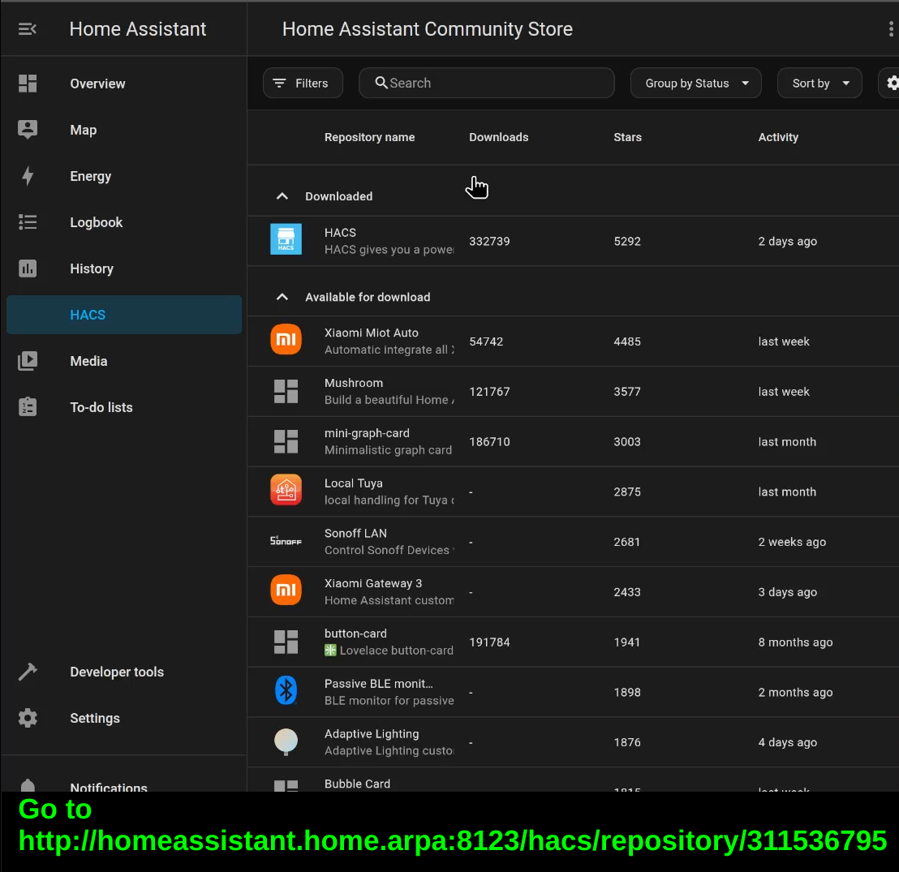Image resolution: width=899 pixels, height=872 pixels.
Task: Open Media from the sidebar
Action: point(124,361)
